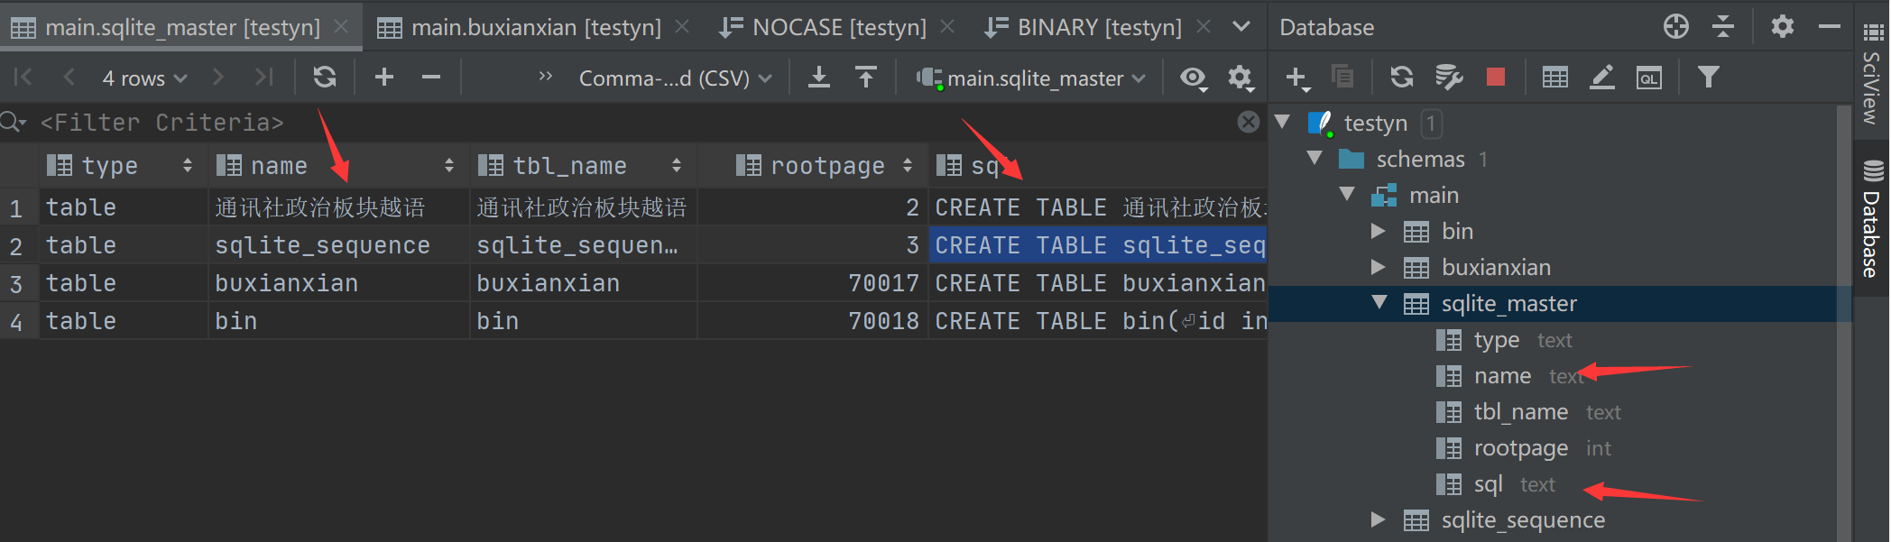The image size is (1891, 542).
Task: Add a new row with plus icon
Action: (384, 78)
